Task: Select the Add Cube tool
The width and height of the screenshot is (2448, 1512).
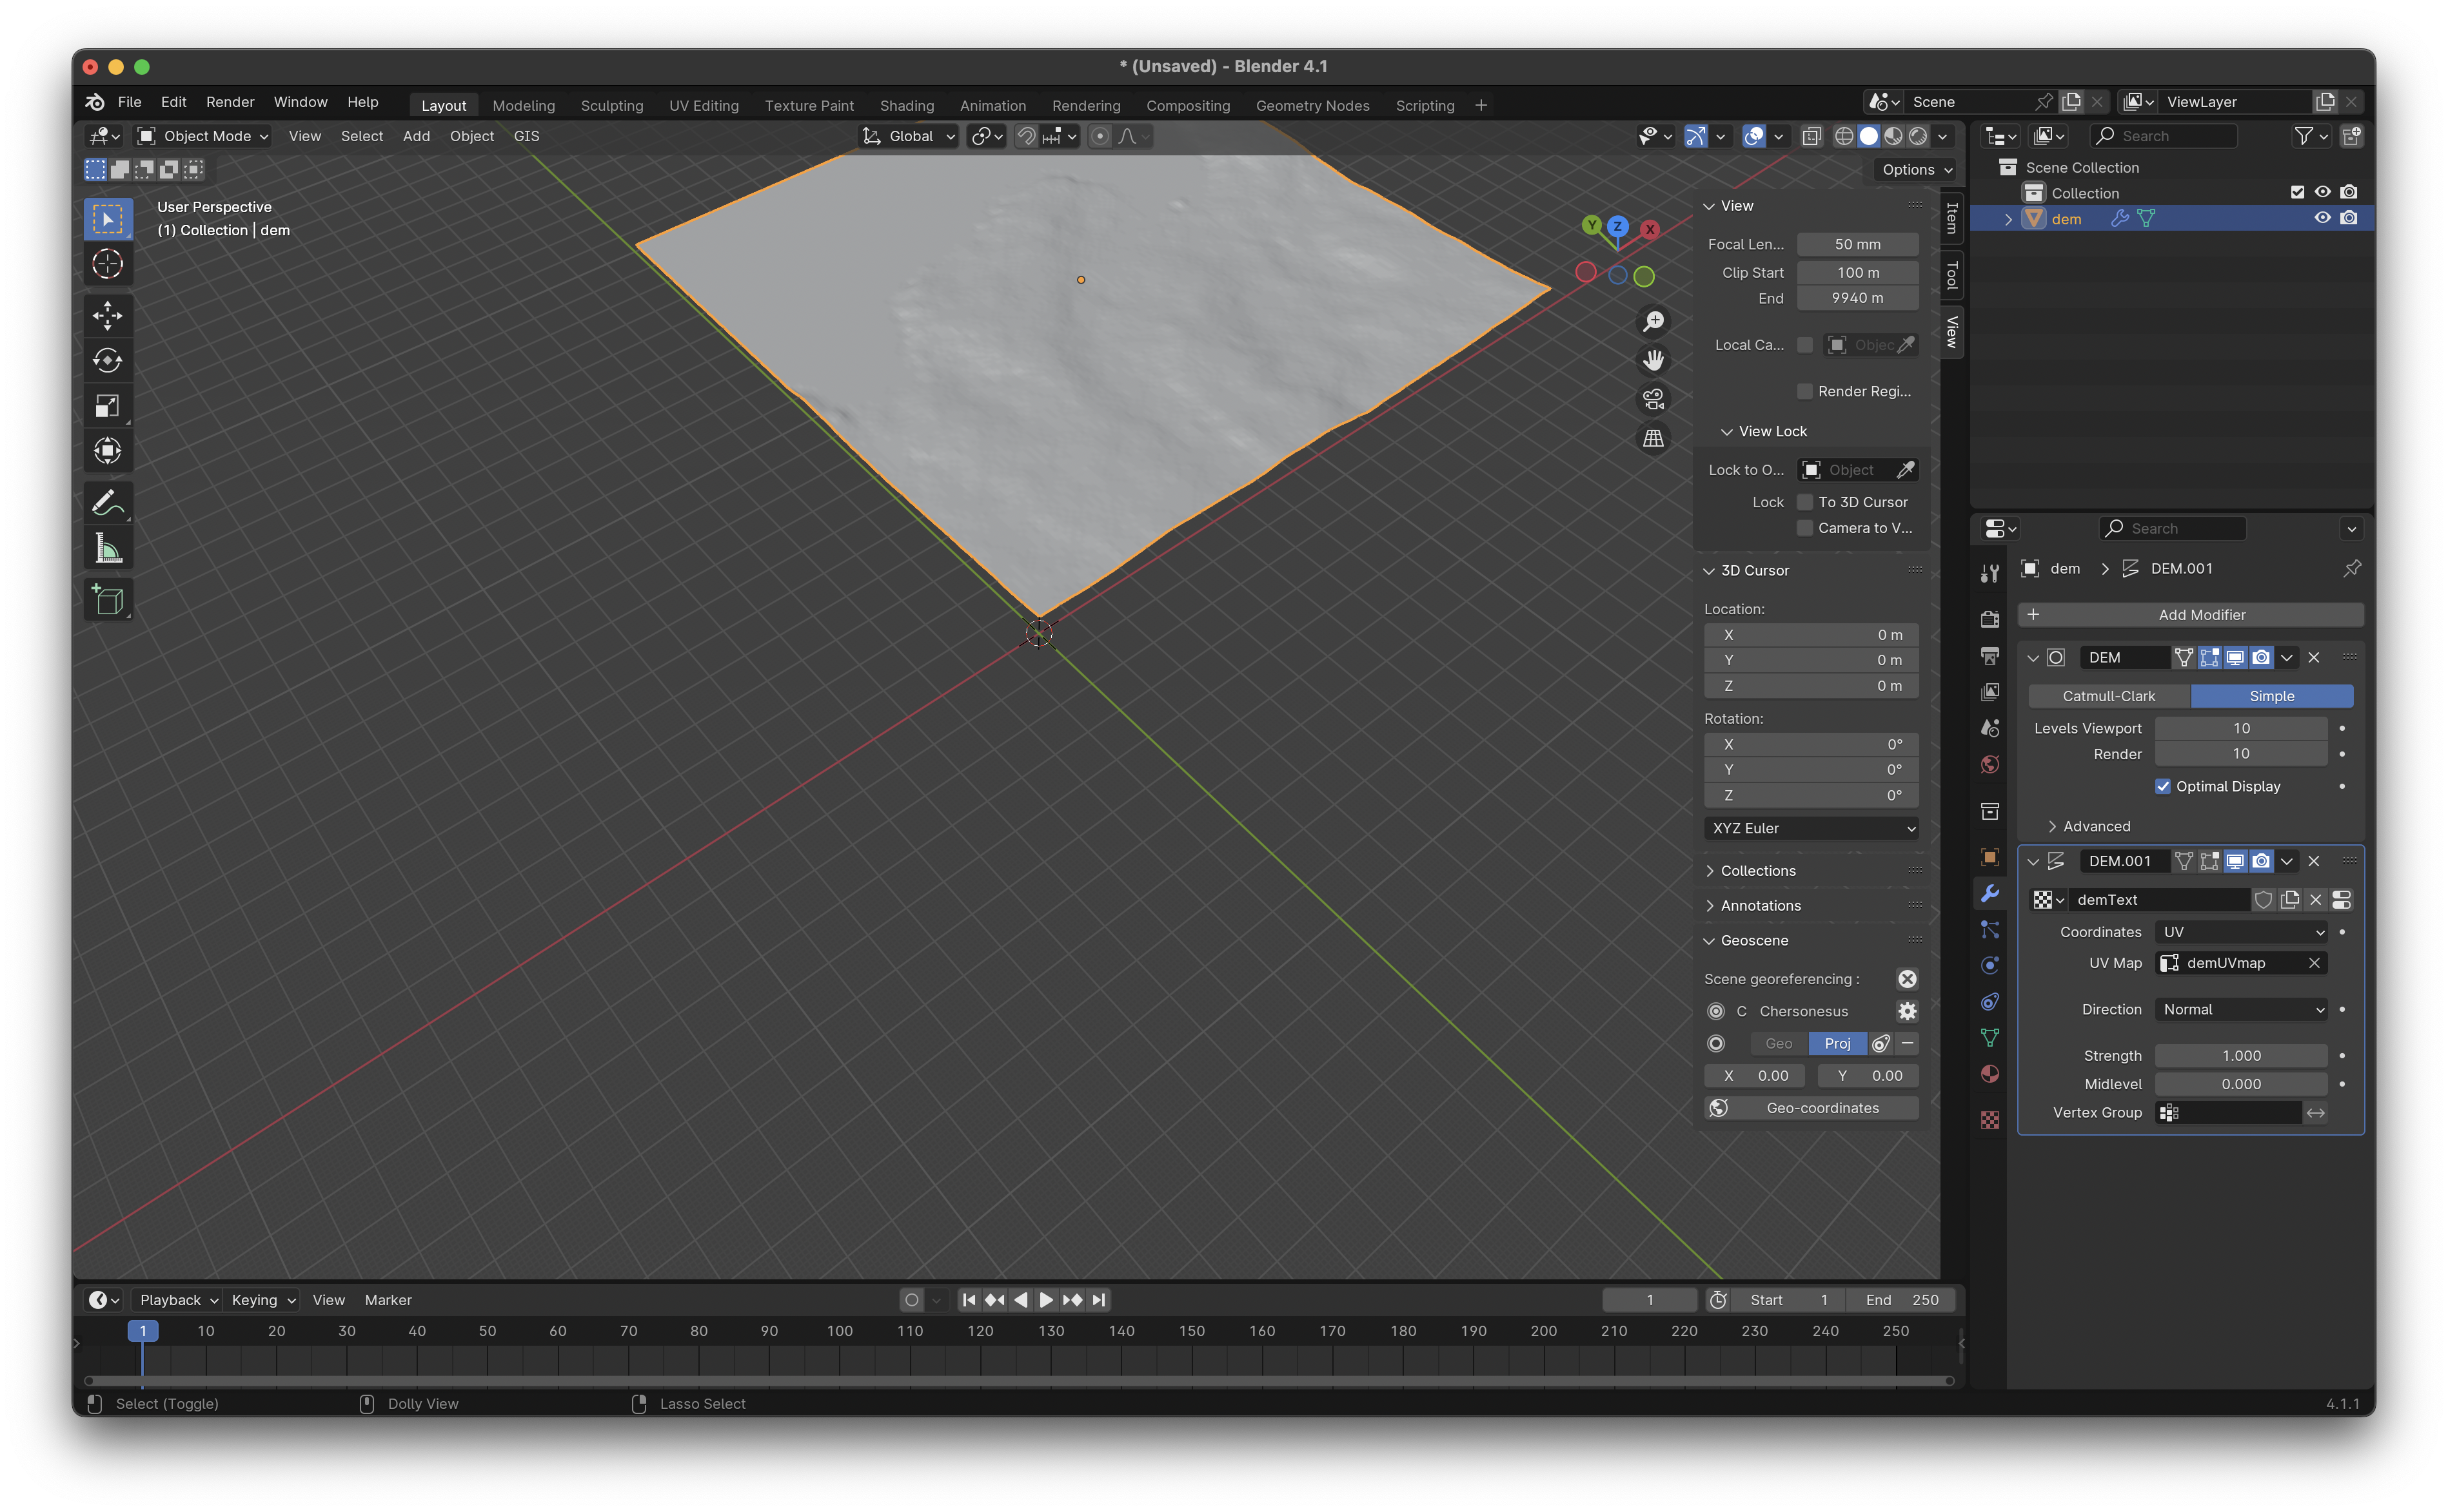Action: [108, 600]
